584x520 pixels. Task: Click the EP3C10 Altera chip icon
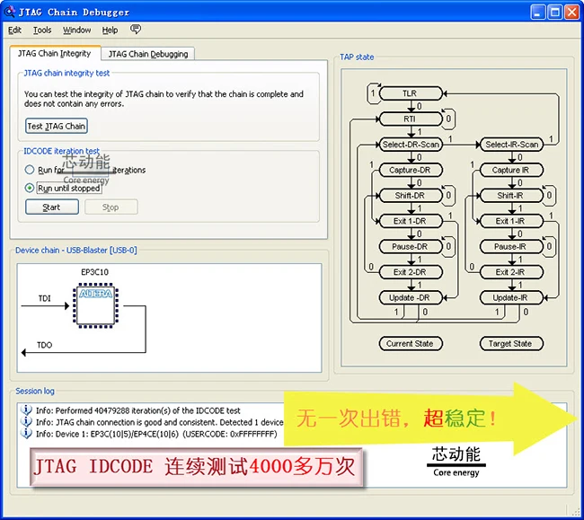96,305
